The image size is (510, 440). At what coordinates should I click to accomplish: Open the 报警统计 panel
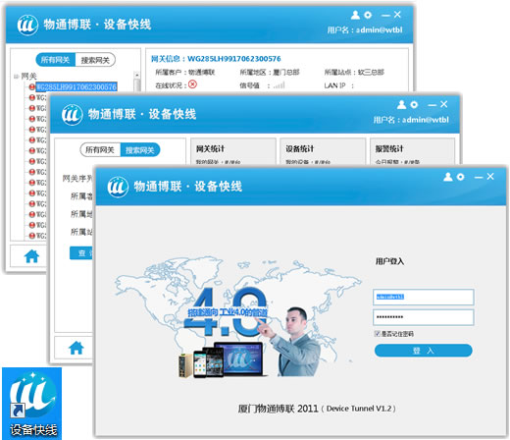pyautogui.click(x=412, y=151)
